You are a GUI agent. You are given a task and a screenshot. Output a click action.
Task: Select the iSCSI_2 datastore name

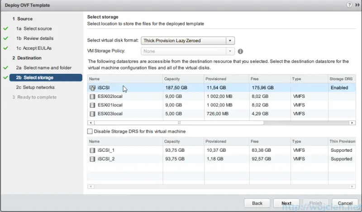coord(106,159)
